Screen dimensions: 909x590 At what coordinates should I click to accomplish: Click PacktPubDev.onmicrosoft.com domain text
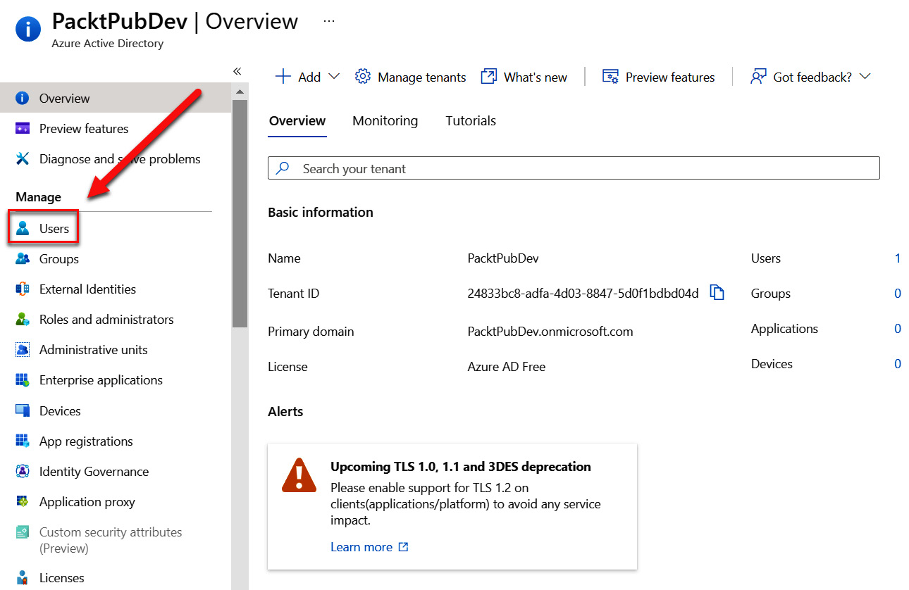(x=550, y=332)
